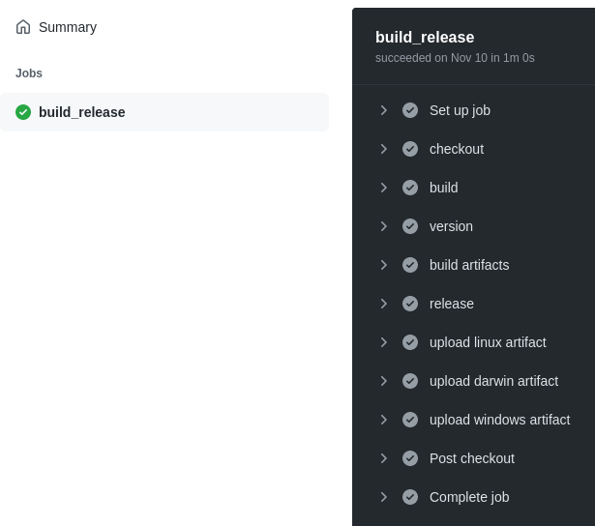Open the 'release' step label
Viewport: 595px width, 526px height.
click(452, 304)
